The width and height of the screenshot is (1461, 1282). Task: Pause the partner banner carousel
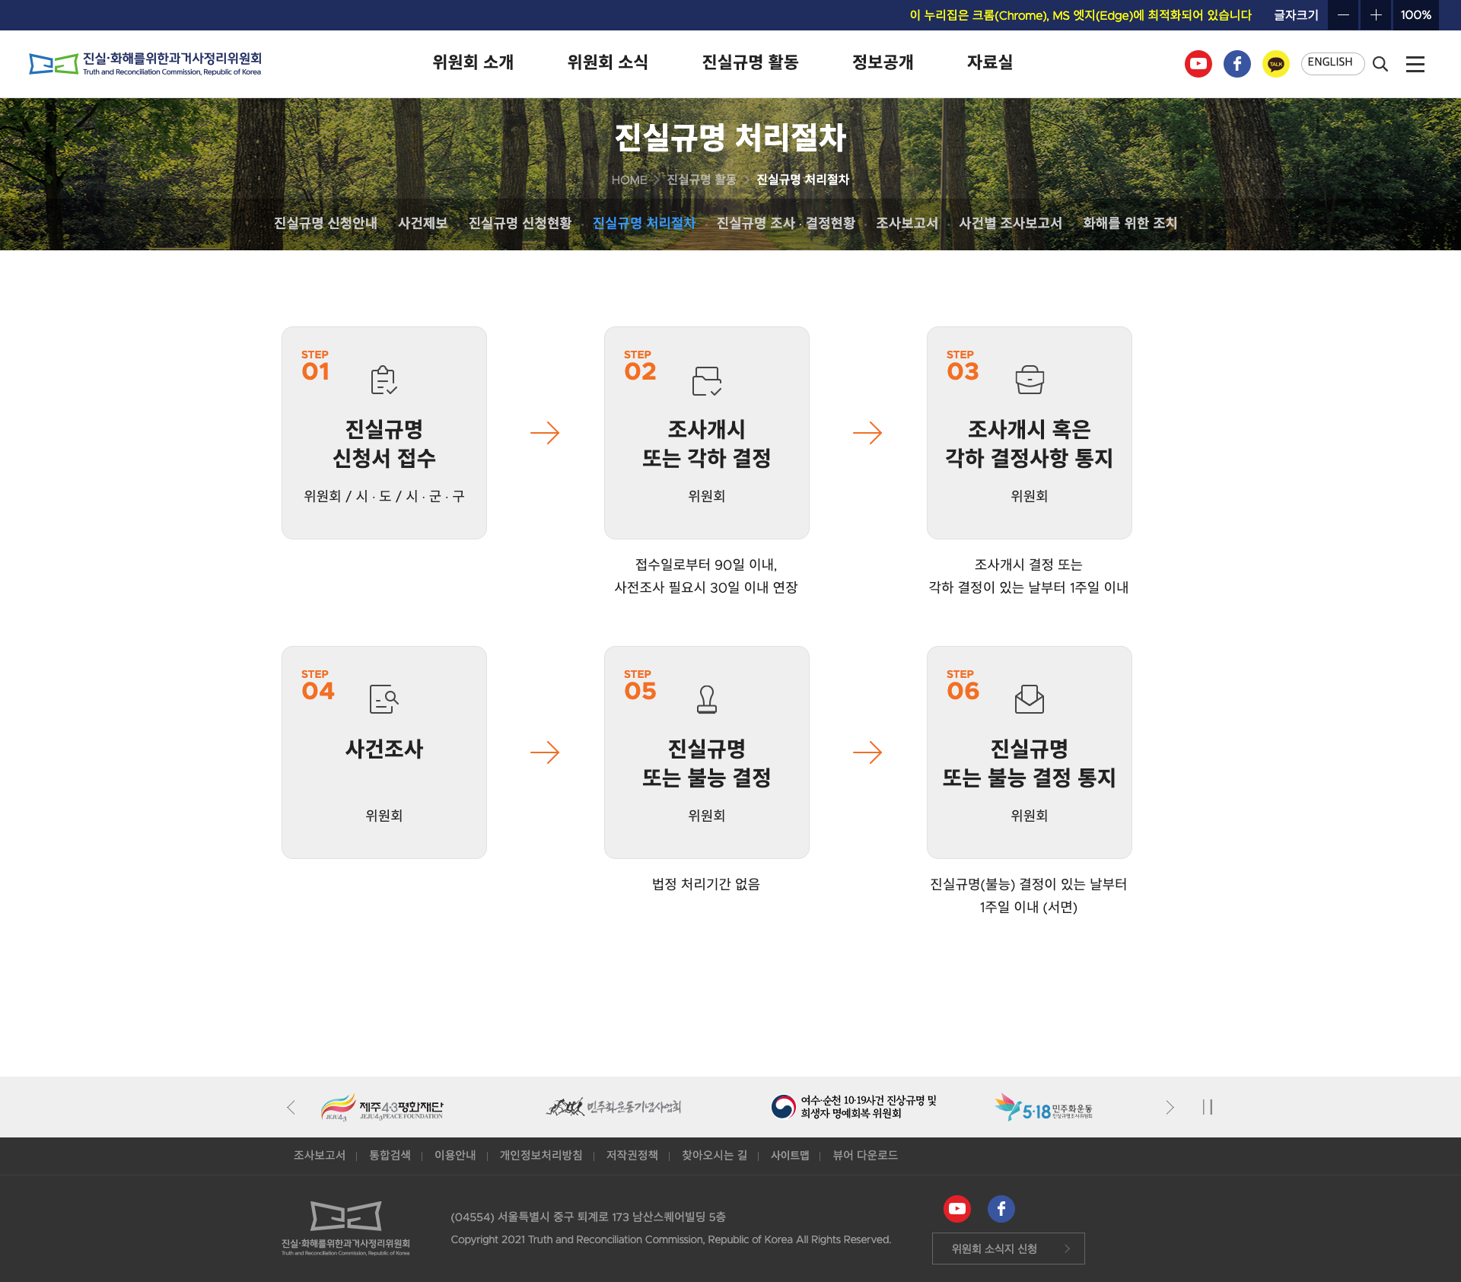coord(1207,1107)
